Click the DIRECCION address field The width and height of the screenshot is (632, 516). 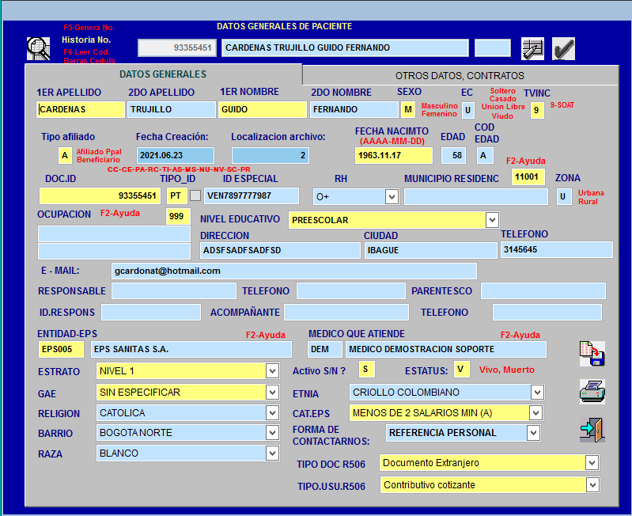click(x=280, y=250)
